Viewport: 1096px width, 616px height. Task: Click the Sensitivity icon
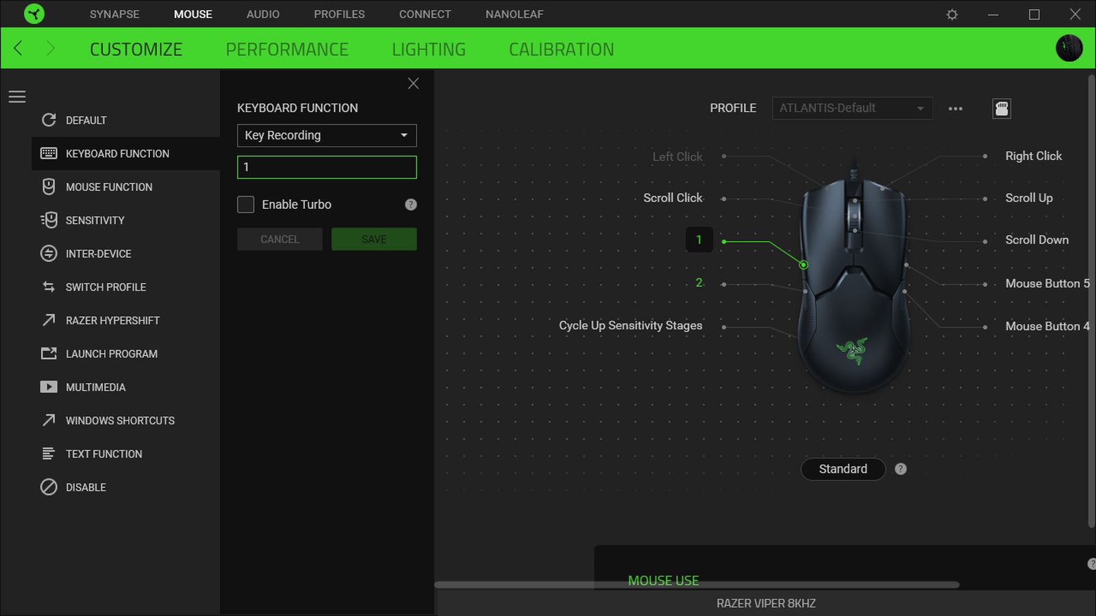(49, 220)
